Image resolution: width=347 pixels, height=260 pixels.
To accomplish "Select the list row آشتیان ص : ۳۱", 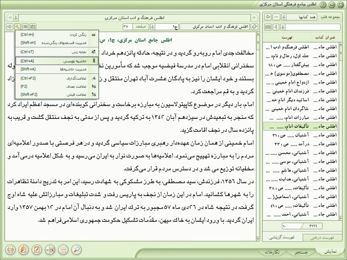I will point(301,135).
